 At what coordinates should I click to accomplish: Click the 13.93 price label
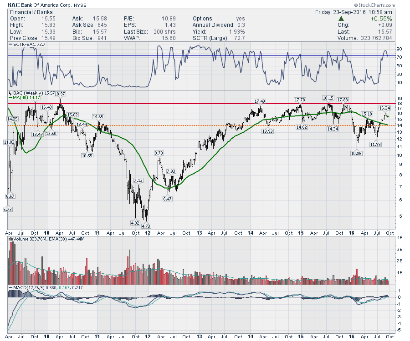click(x=267, y=131)
